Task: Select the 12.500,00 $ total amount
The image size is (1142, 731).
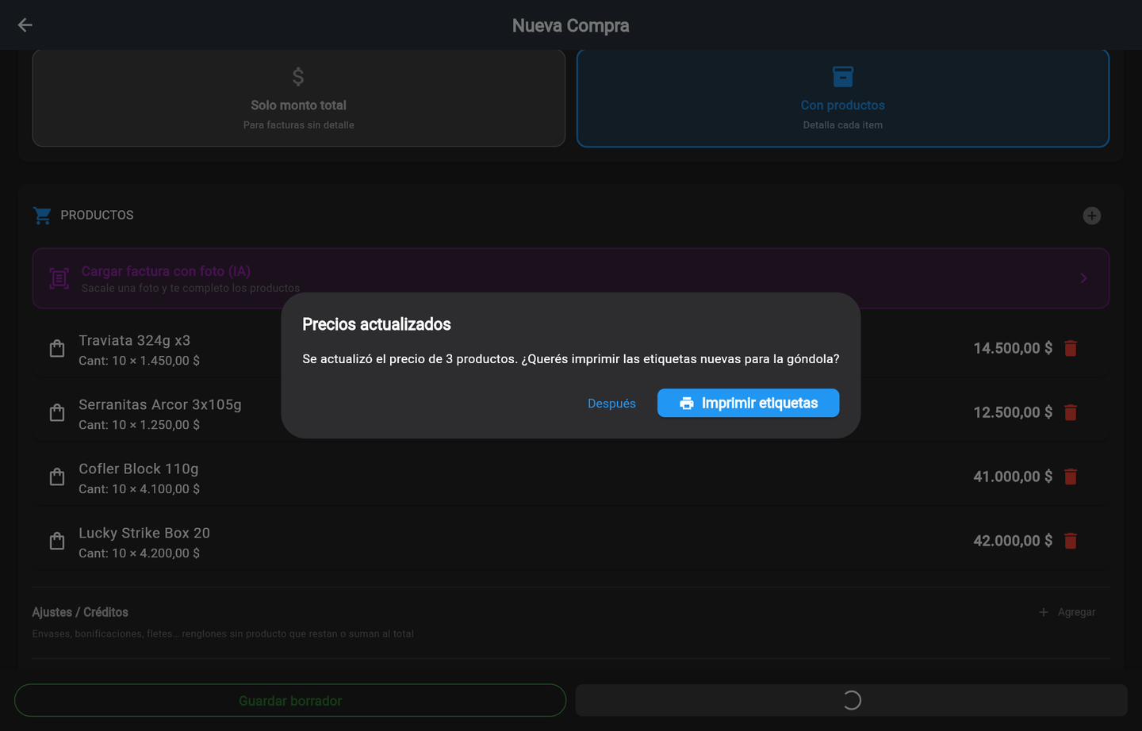Action: click(x=1013, y=412)
